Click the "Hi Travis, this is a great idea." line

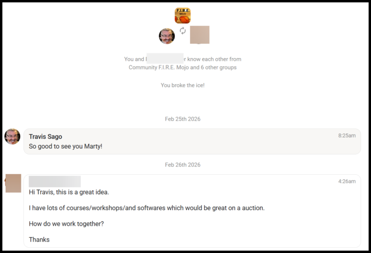69,192
